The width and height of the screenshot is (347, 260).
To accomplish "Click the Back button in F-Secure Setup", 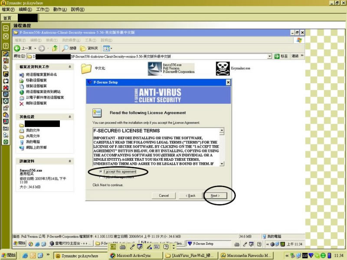I will point(190,196).
